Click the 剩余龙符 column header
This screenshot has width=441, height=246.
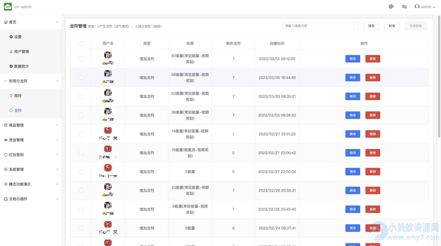coord(233,43)
